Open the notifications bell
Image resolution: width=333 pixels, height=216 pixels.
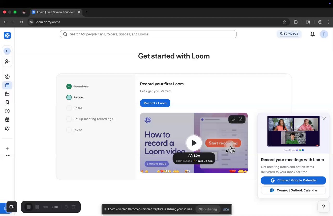(x=312, y=34)
